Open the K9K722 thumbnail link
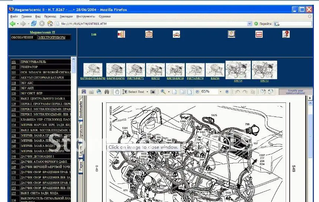 point(155,78)
